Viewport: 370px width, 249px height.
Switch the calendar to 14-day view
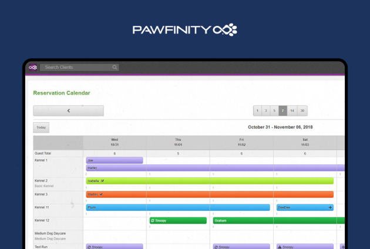(x=292, y=110)
